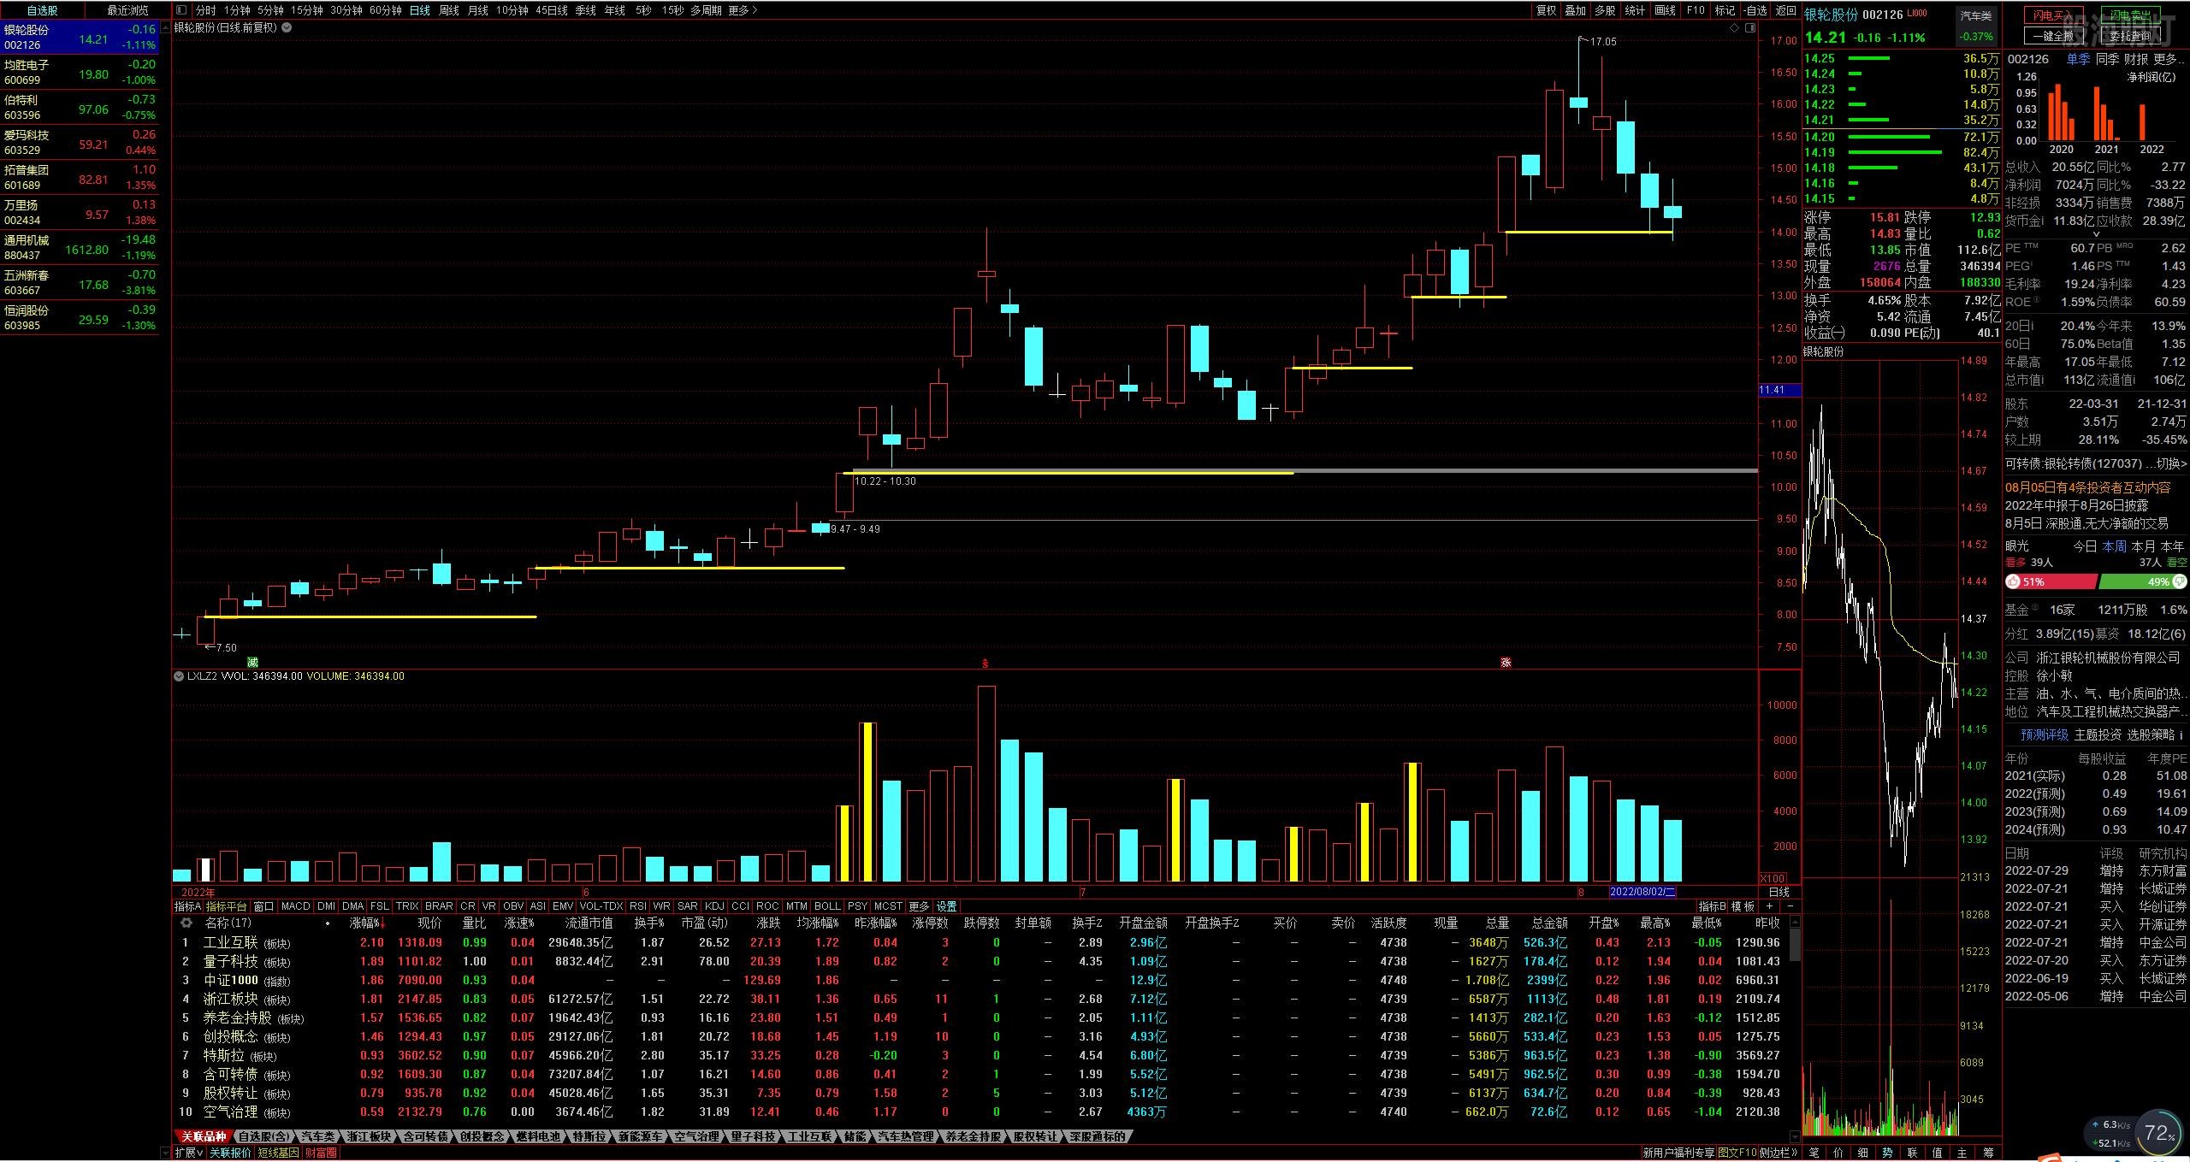Image resolution: width=2190 pixels, height=1162 pixels.
Task: Click the red 51% bullish sentiment bar
Action: (x=2051, y=582)
